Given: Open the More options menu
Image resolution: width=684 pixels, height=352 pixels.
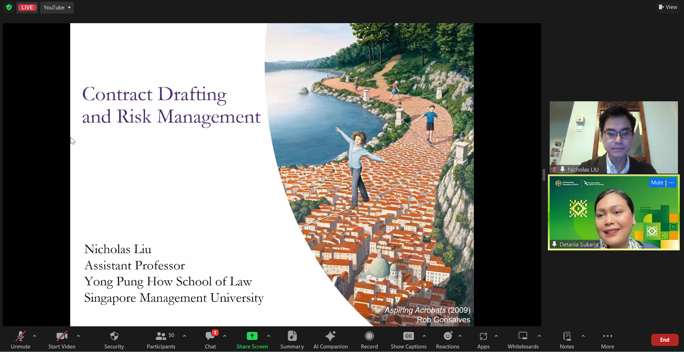Looking at the screenshot, I should (607, 340).
